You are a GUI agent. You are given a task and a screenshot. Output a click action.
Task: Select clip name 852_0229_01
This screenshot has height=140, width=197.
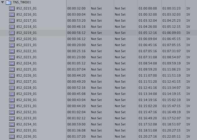(26, 94)
